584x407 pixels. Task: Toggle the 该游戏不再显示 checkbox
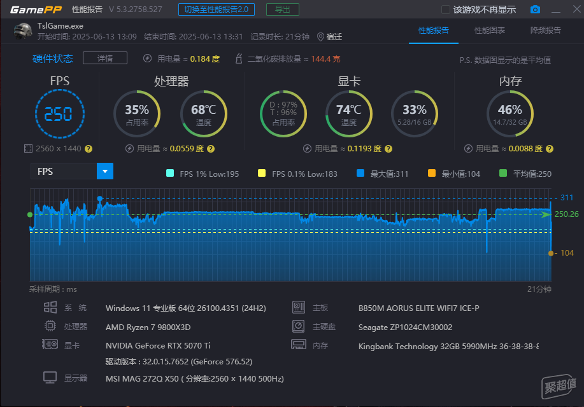[x=445, y=10]
